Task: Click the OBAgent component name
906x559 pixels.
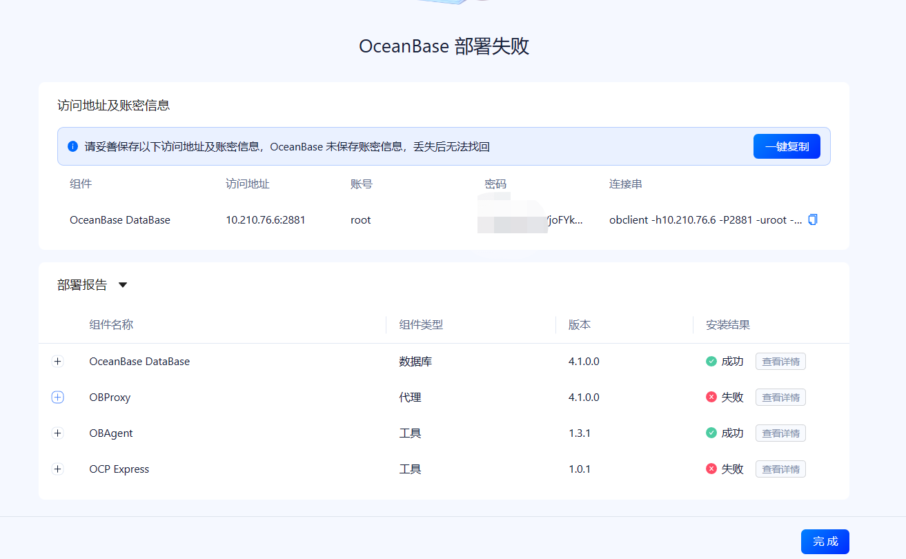Action: click(111, 433)
